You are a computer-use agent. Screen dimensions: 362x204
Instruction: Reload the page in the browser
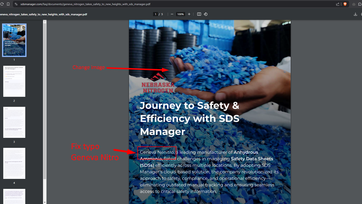2,4
